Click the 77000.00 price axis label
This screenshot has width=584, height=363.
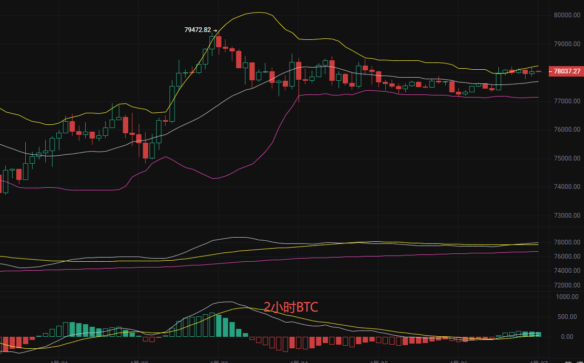pos(567,101)
